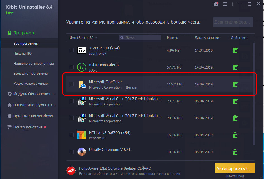Click the Ввести код link

point(235,176)
